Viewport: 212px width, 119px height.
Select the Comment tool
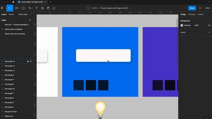click(x=54, y=8)
